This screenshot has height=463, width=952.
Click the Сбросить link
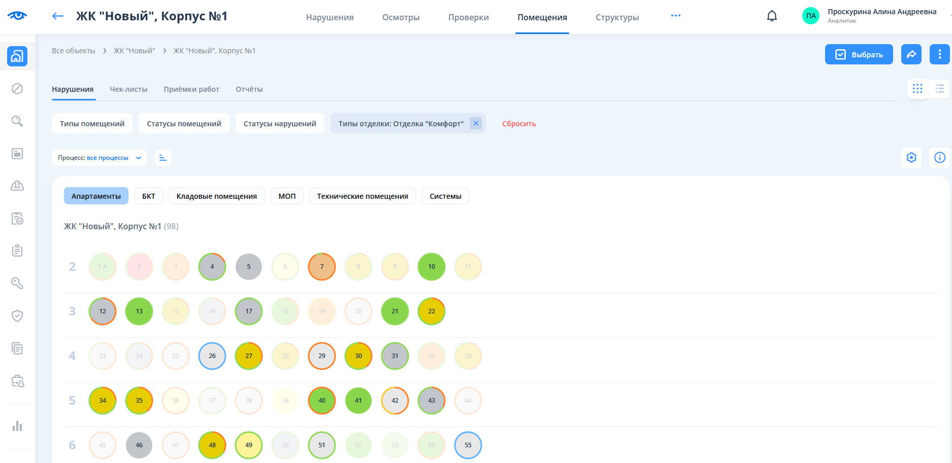pos(519,124)
